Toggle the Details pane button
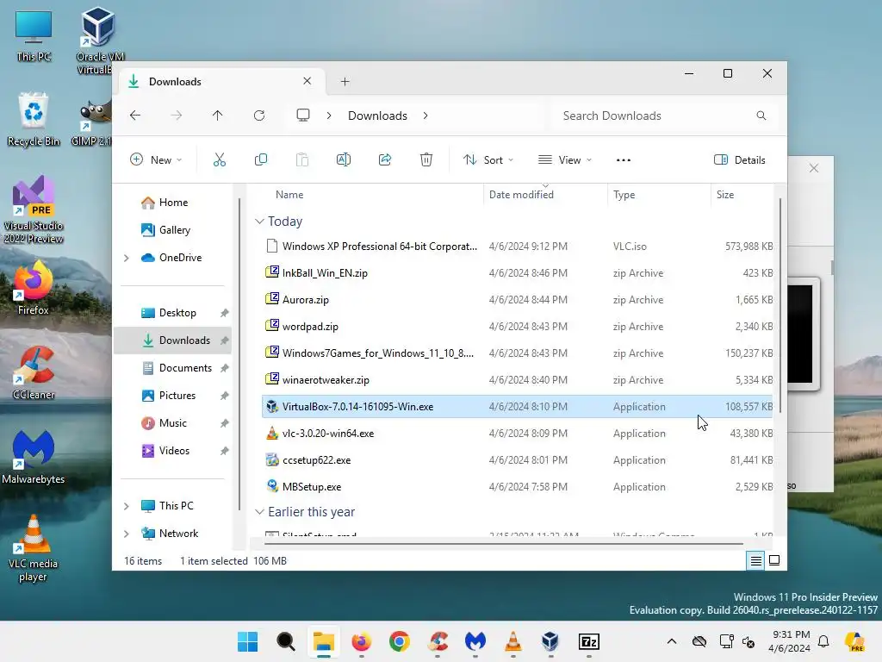 [x=740, y=159]
